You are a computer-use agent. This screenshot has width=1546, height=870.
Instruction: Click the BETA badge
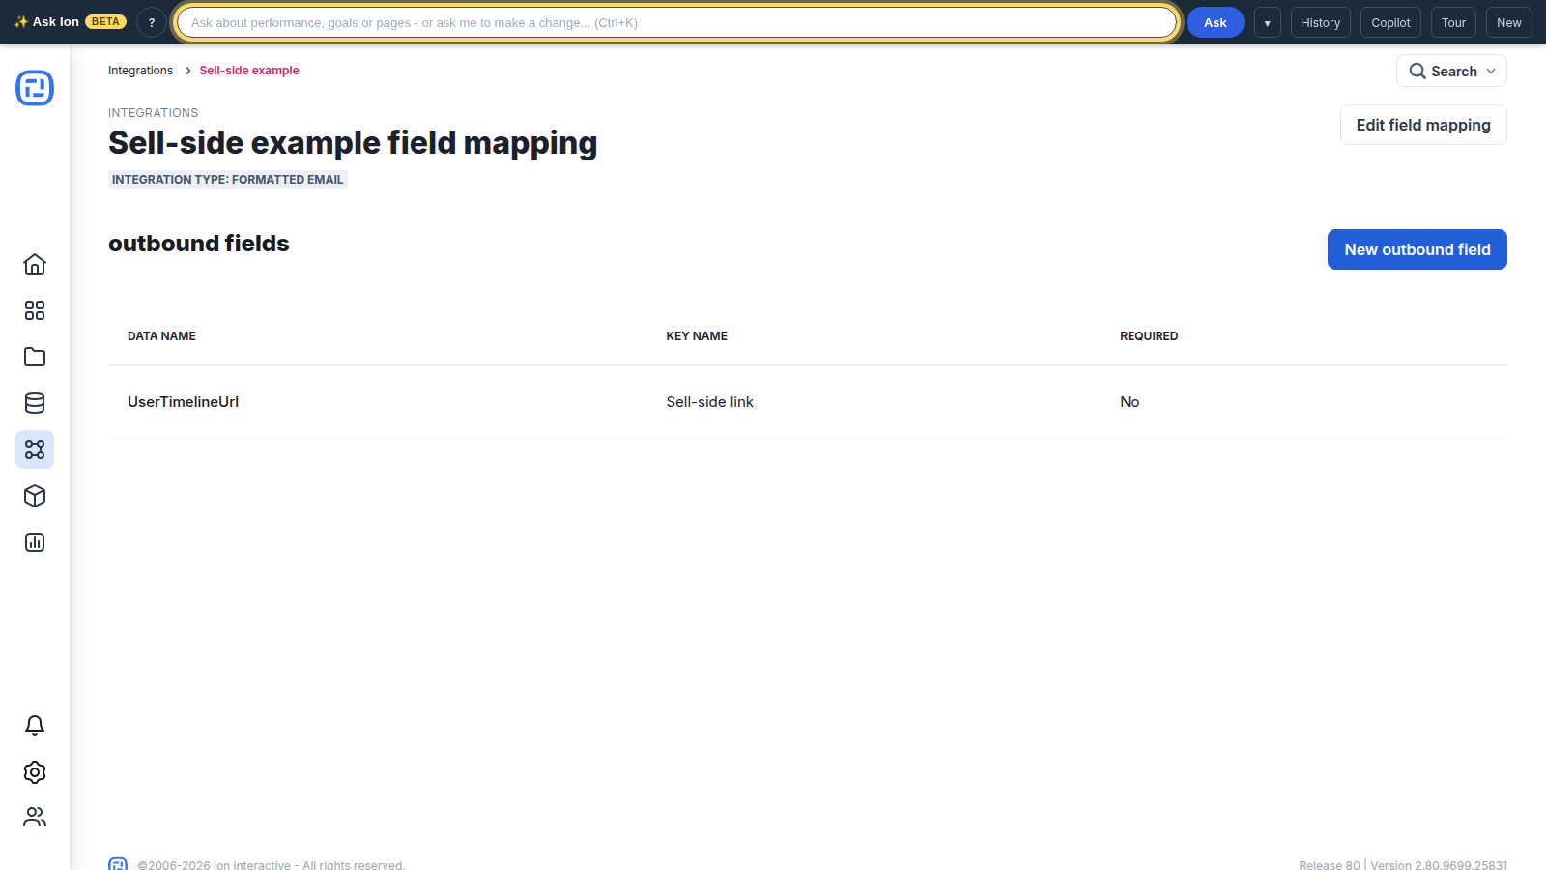coord(105,22)
